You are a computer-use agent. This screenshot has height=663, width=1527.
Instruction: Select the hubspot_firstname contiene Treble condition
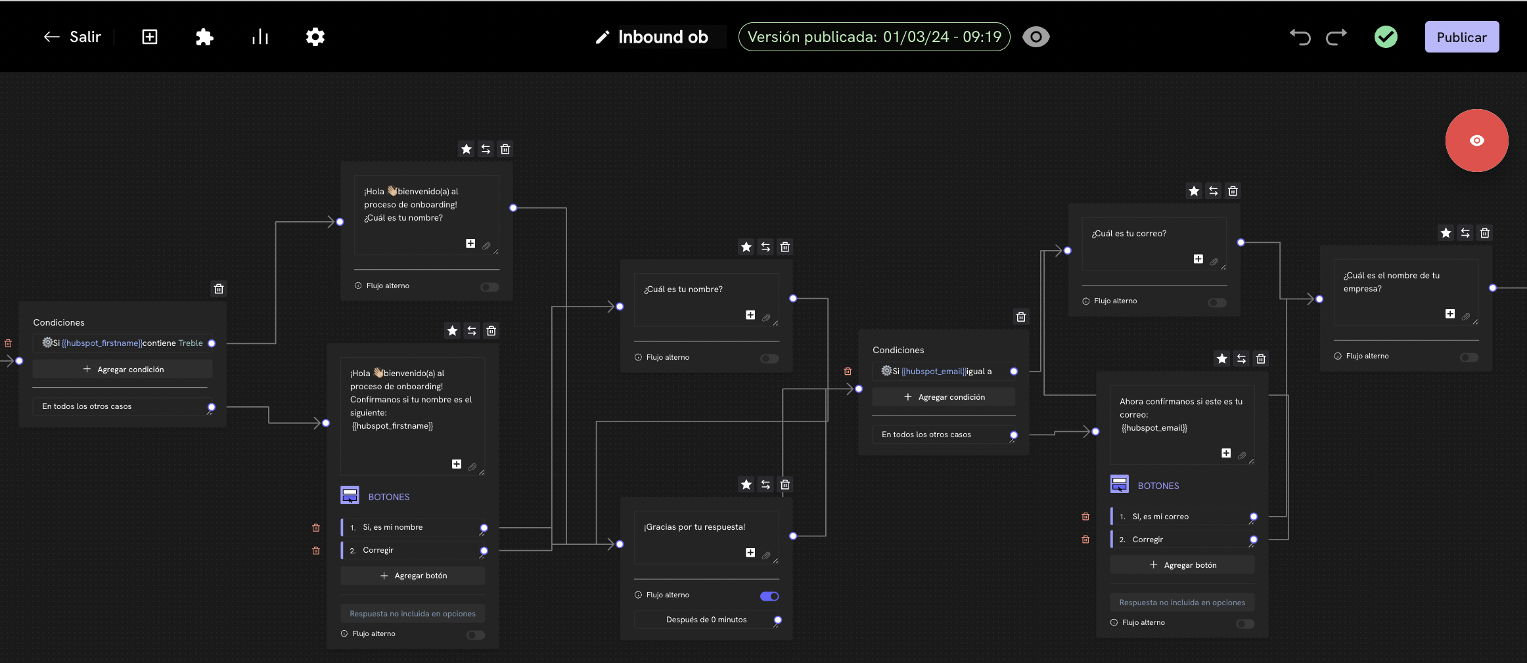click(x=124, y=343)
